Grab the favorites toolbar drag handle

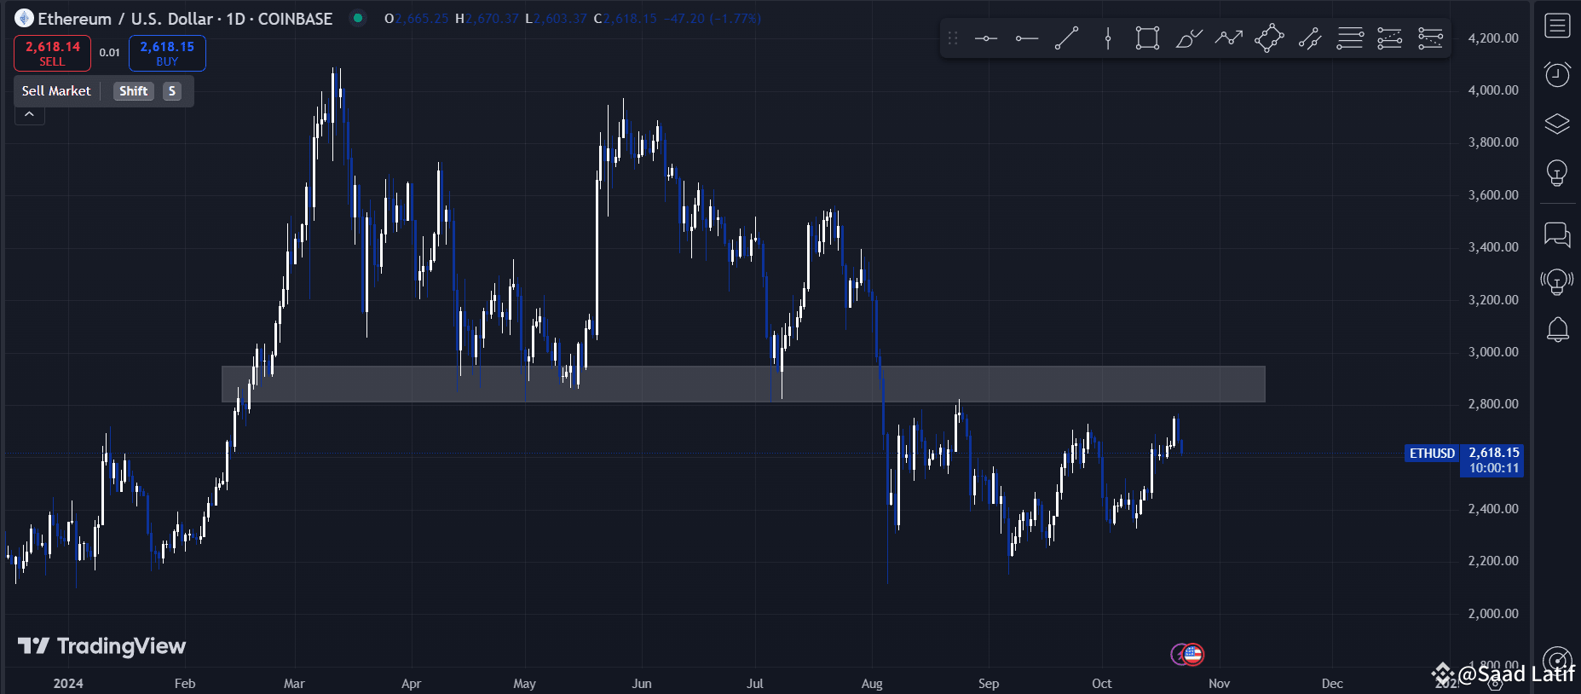pos(953,38)
